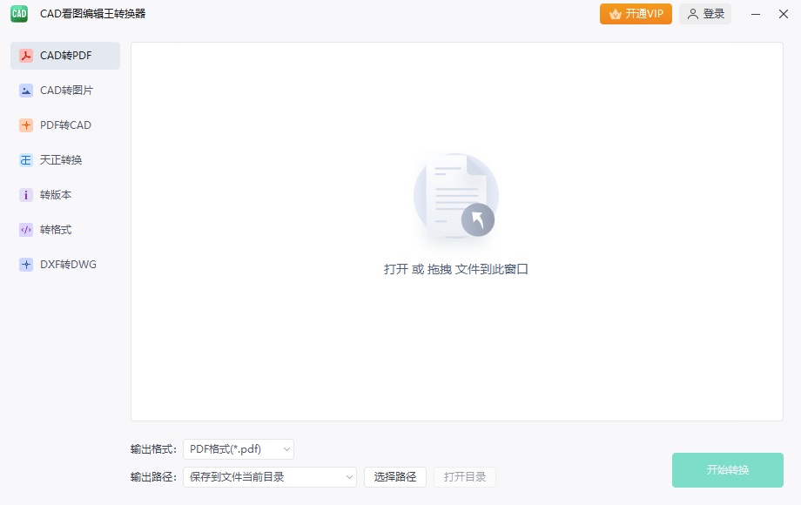
Task: Select the 天正转换 section
Action: click(65, 160)
